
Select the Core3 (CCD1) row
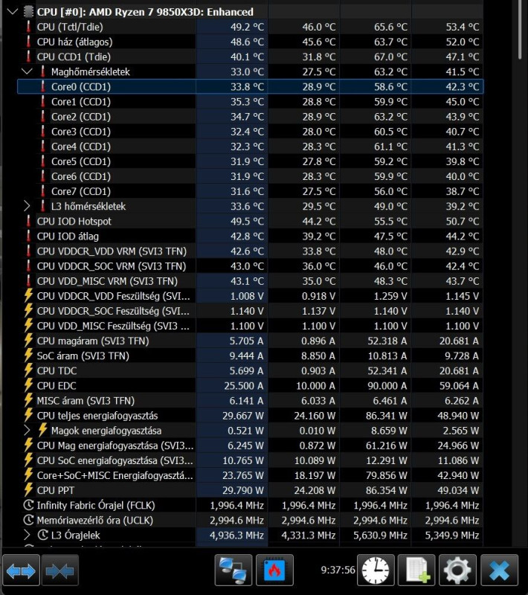pyautogui.click(x=251, y=132)
